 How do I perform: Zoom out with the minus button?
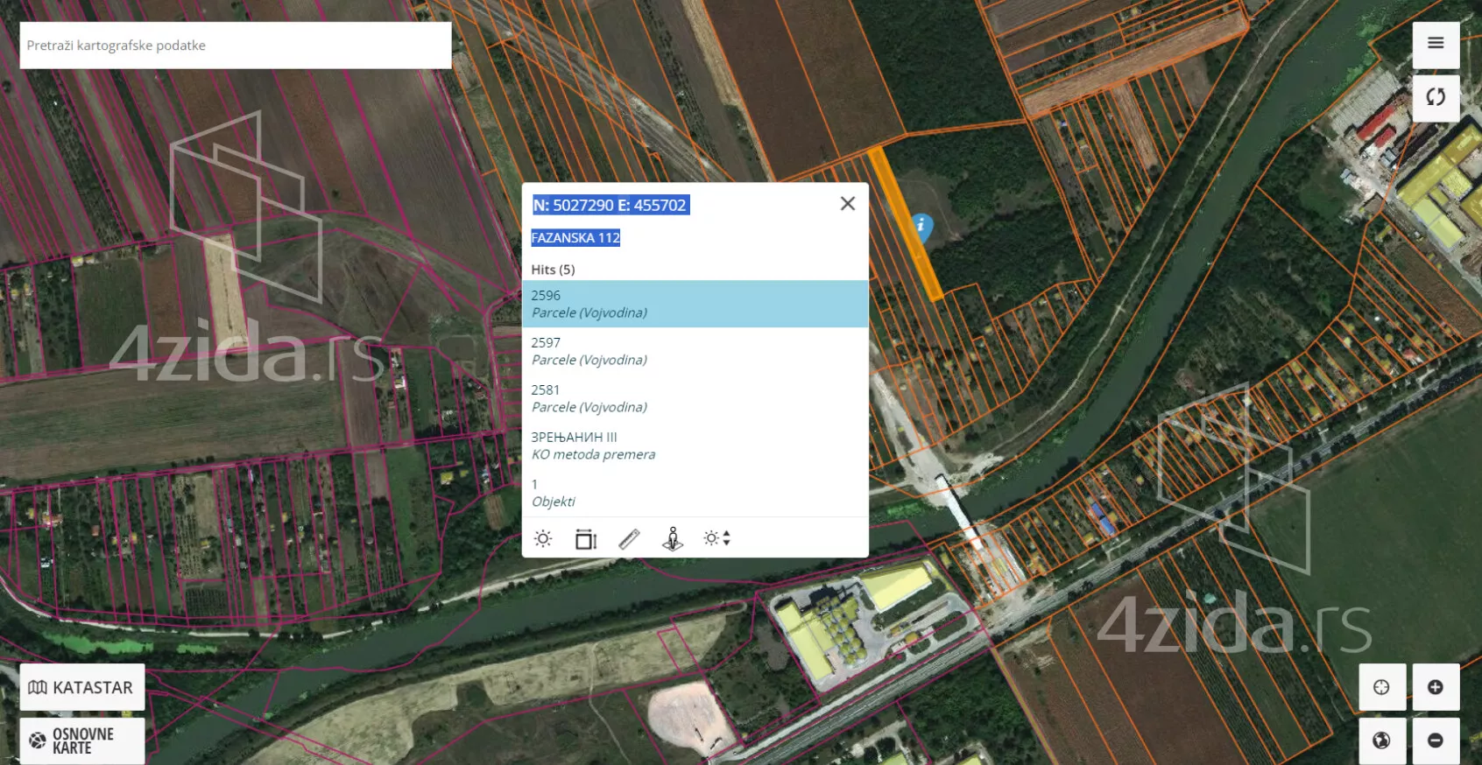(1435, 740)
